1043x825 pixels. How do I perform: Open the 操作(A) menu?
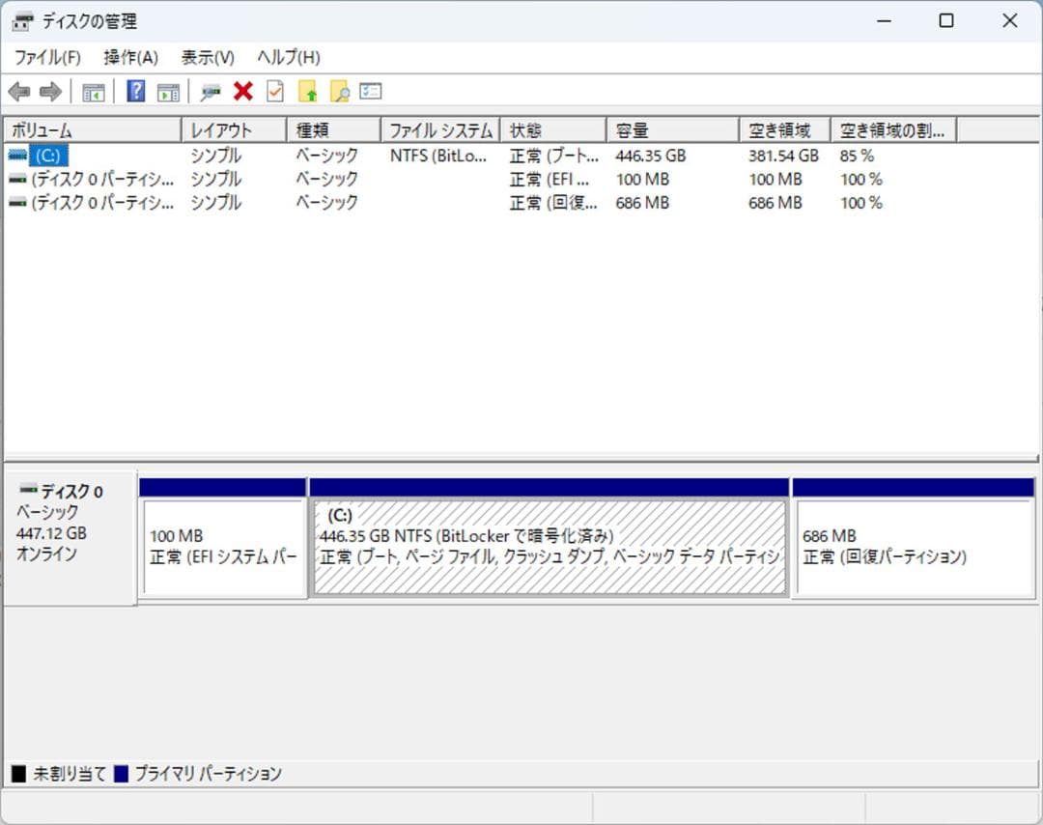tap(128, 57)
